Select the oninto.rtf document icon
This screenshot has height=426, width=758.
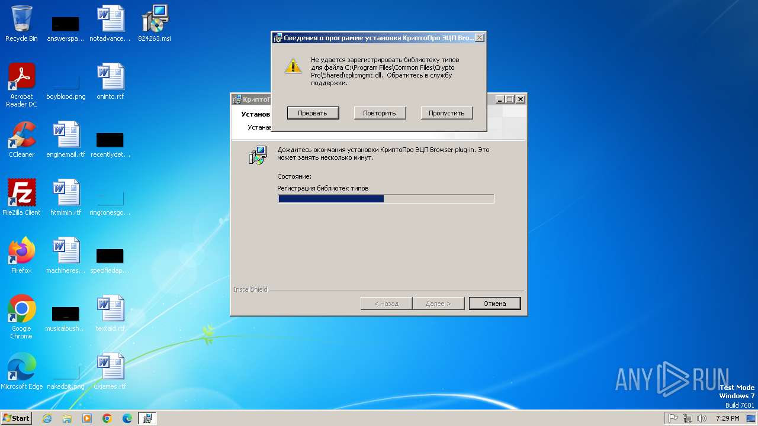(x=110, y=82)
